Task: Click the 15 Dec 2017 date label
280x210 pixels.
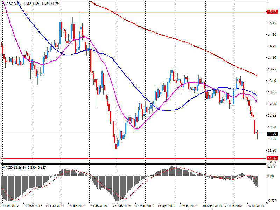Action: (x=55, y=206)
